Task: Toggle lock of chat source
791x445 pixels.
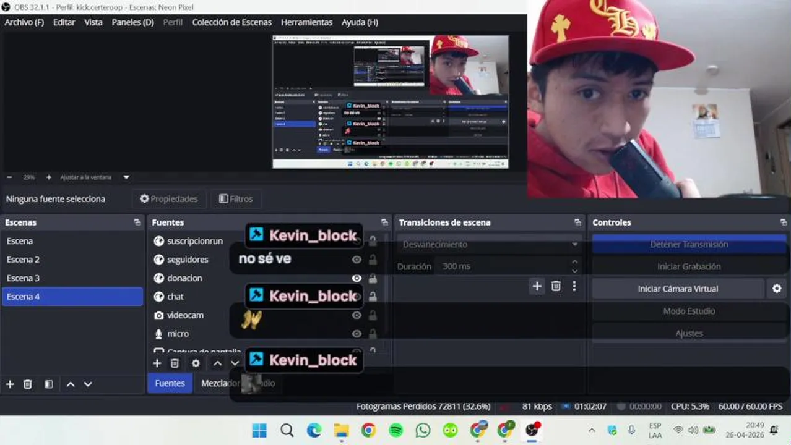Action: tap(373, 297)
